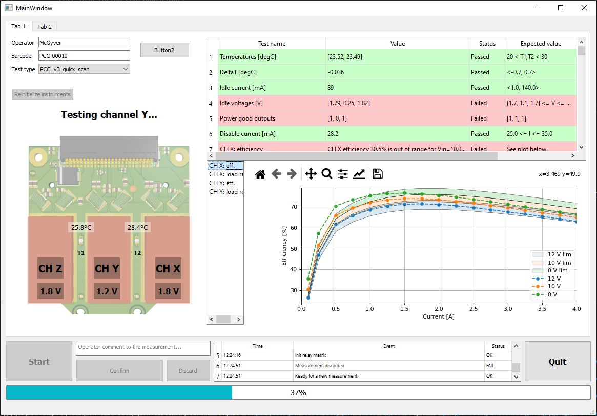Click the Operator name field

click(84, 43)
